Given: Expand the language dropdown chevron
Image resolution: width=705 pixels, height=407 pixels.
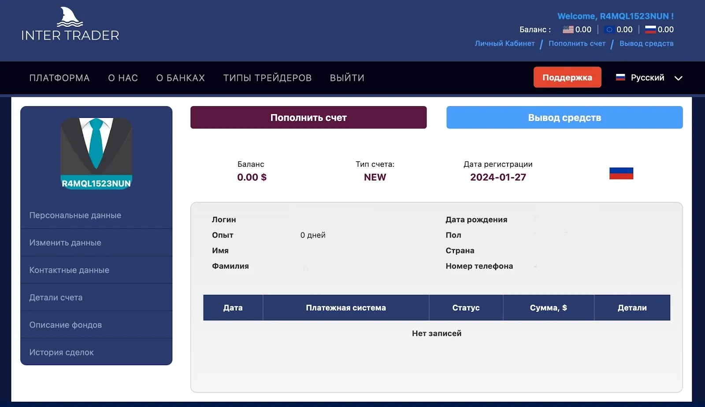Looking at the screenshot, I should click(x=678, y=78).
